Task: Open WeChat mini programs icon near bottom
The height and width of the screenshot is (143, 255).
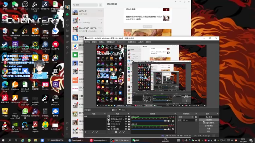Action: 67,123
